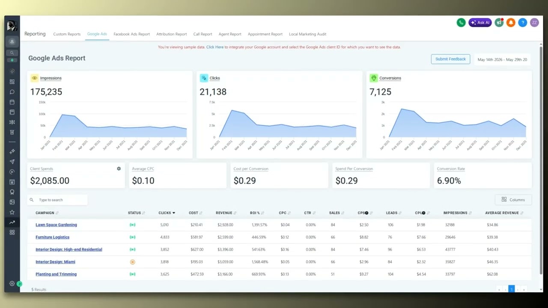
Task: Open the Dashboard grid icon in sidebar
Action: 12,82
